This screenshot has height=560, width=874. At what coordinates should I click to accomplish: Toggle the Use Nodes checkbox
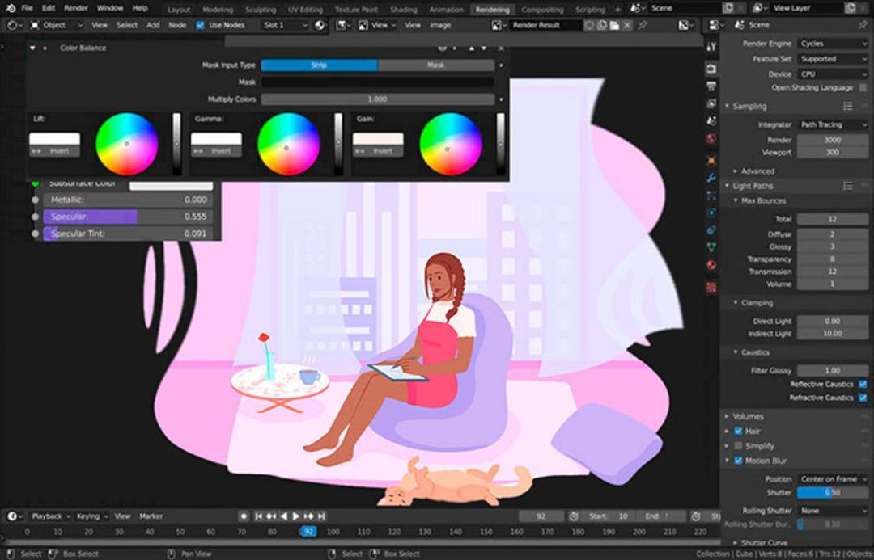click(x=200, y=25)
